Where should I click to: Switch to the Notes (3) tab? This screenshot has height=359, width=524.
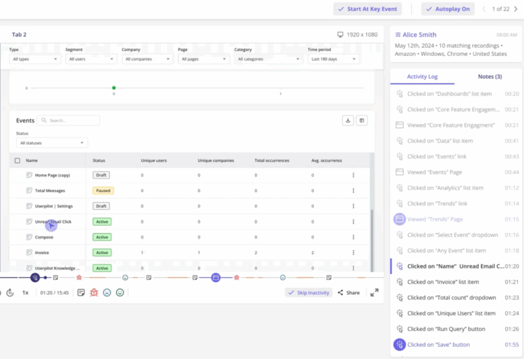[489, 77]
